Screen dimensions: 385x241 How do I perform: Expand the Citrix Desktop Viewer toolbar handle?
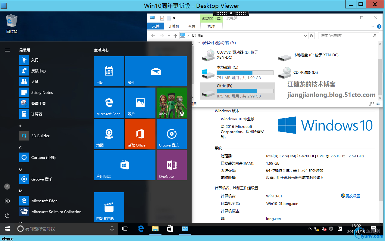231,13
